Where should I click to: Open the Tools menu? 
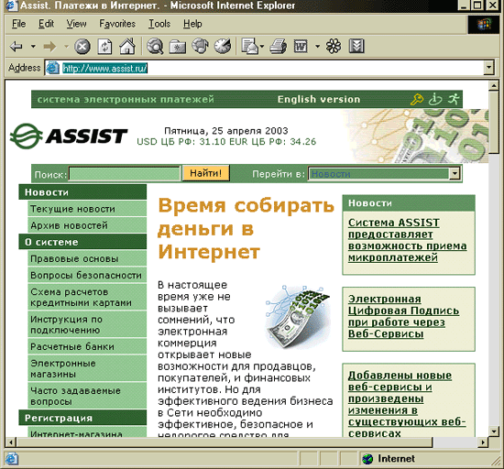coord(159,24)
